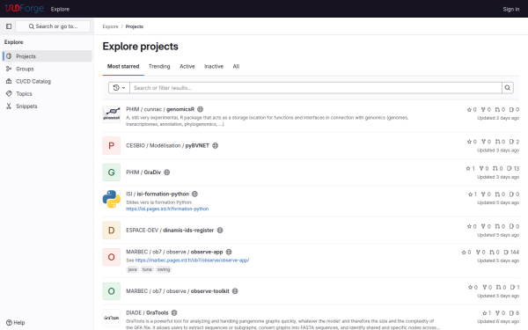
Task: Click the magnifier search submit button
Action: [x=508, y=87]
